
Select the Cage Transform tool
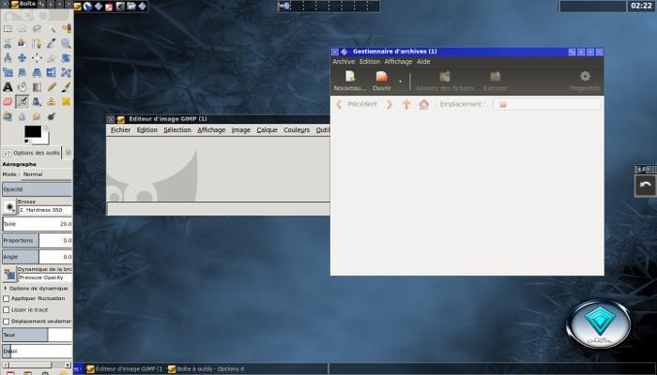pos(67,73)
